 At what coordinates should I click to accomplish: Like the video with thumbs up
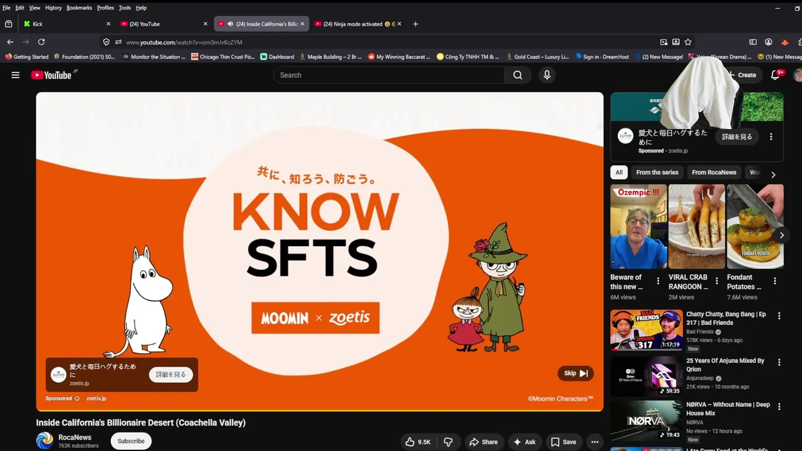pos(418,442)
